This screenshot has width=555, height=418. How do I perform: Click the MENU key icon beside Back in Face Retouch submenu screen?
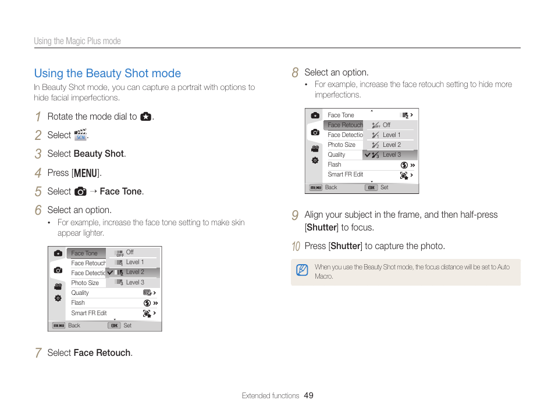[x=316, y=188]
